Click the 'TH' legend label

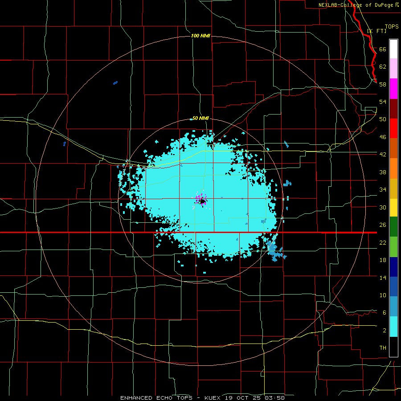[x=383, y=348]
